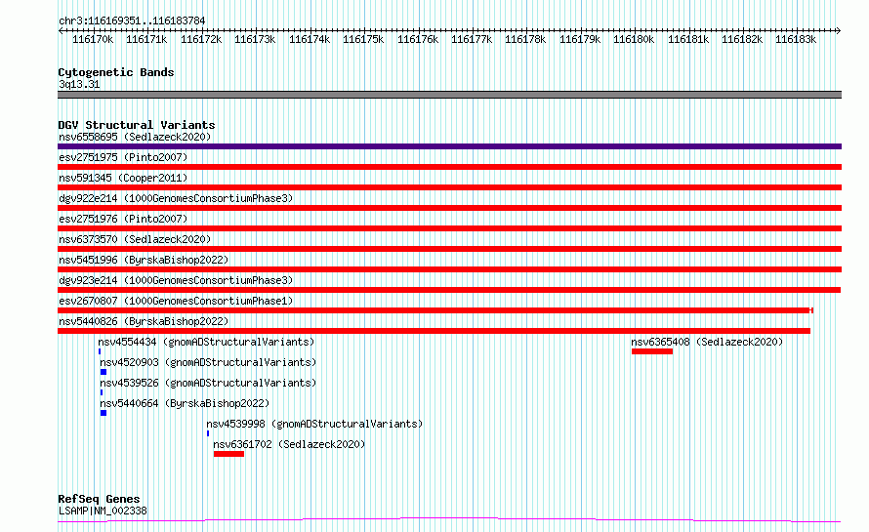Select the red bar under nsv6365408
Screen dimensions: 869x532
[652, 351]
